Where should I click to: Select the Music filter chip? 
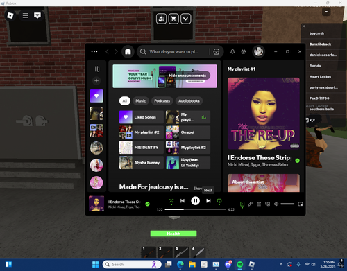click(x=141, y=100)
